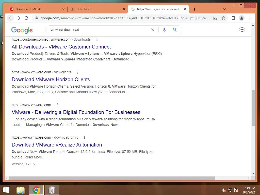Open more options for the viewclients result
Image resolution: width=260 pixels, height=195 pixels.
tap(78, 72)
